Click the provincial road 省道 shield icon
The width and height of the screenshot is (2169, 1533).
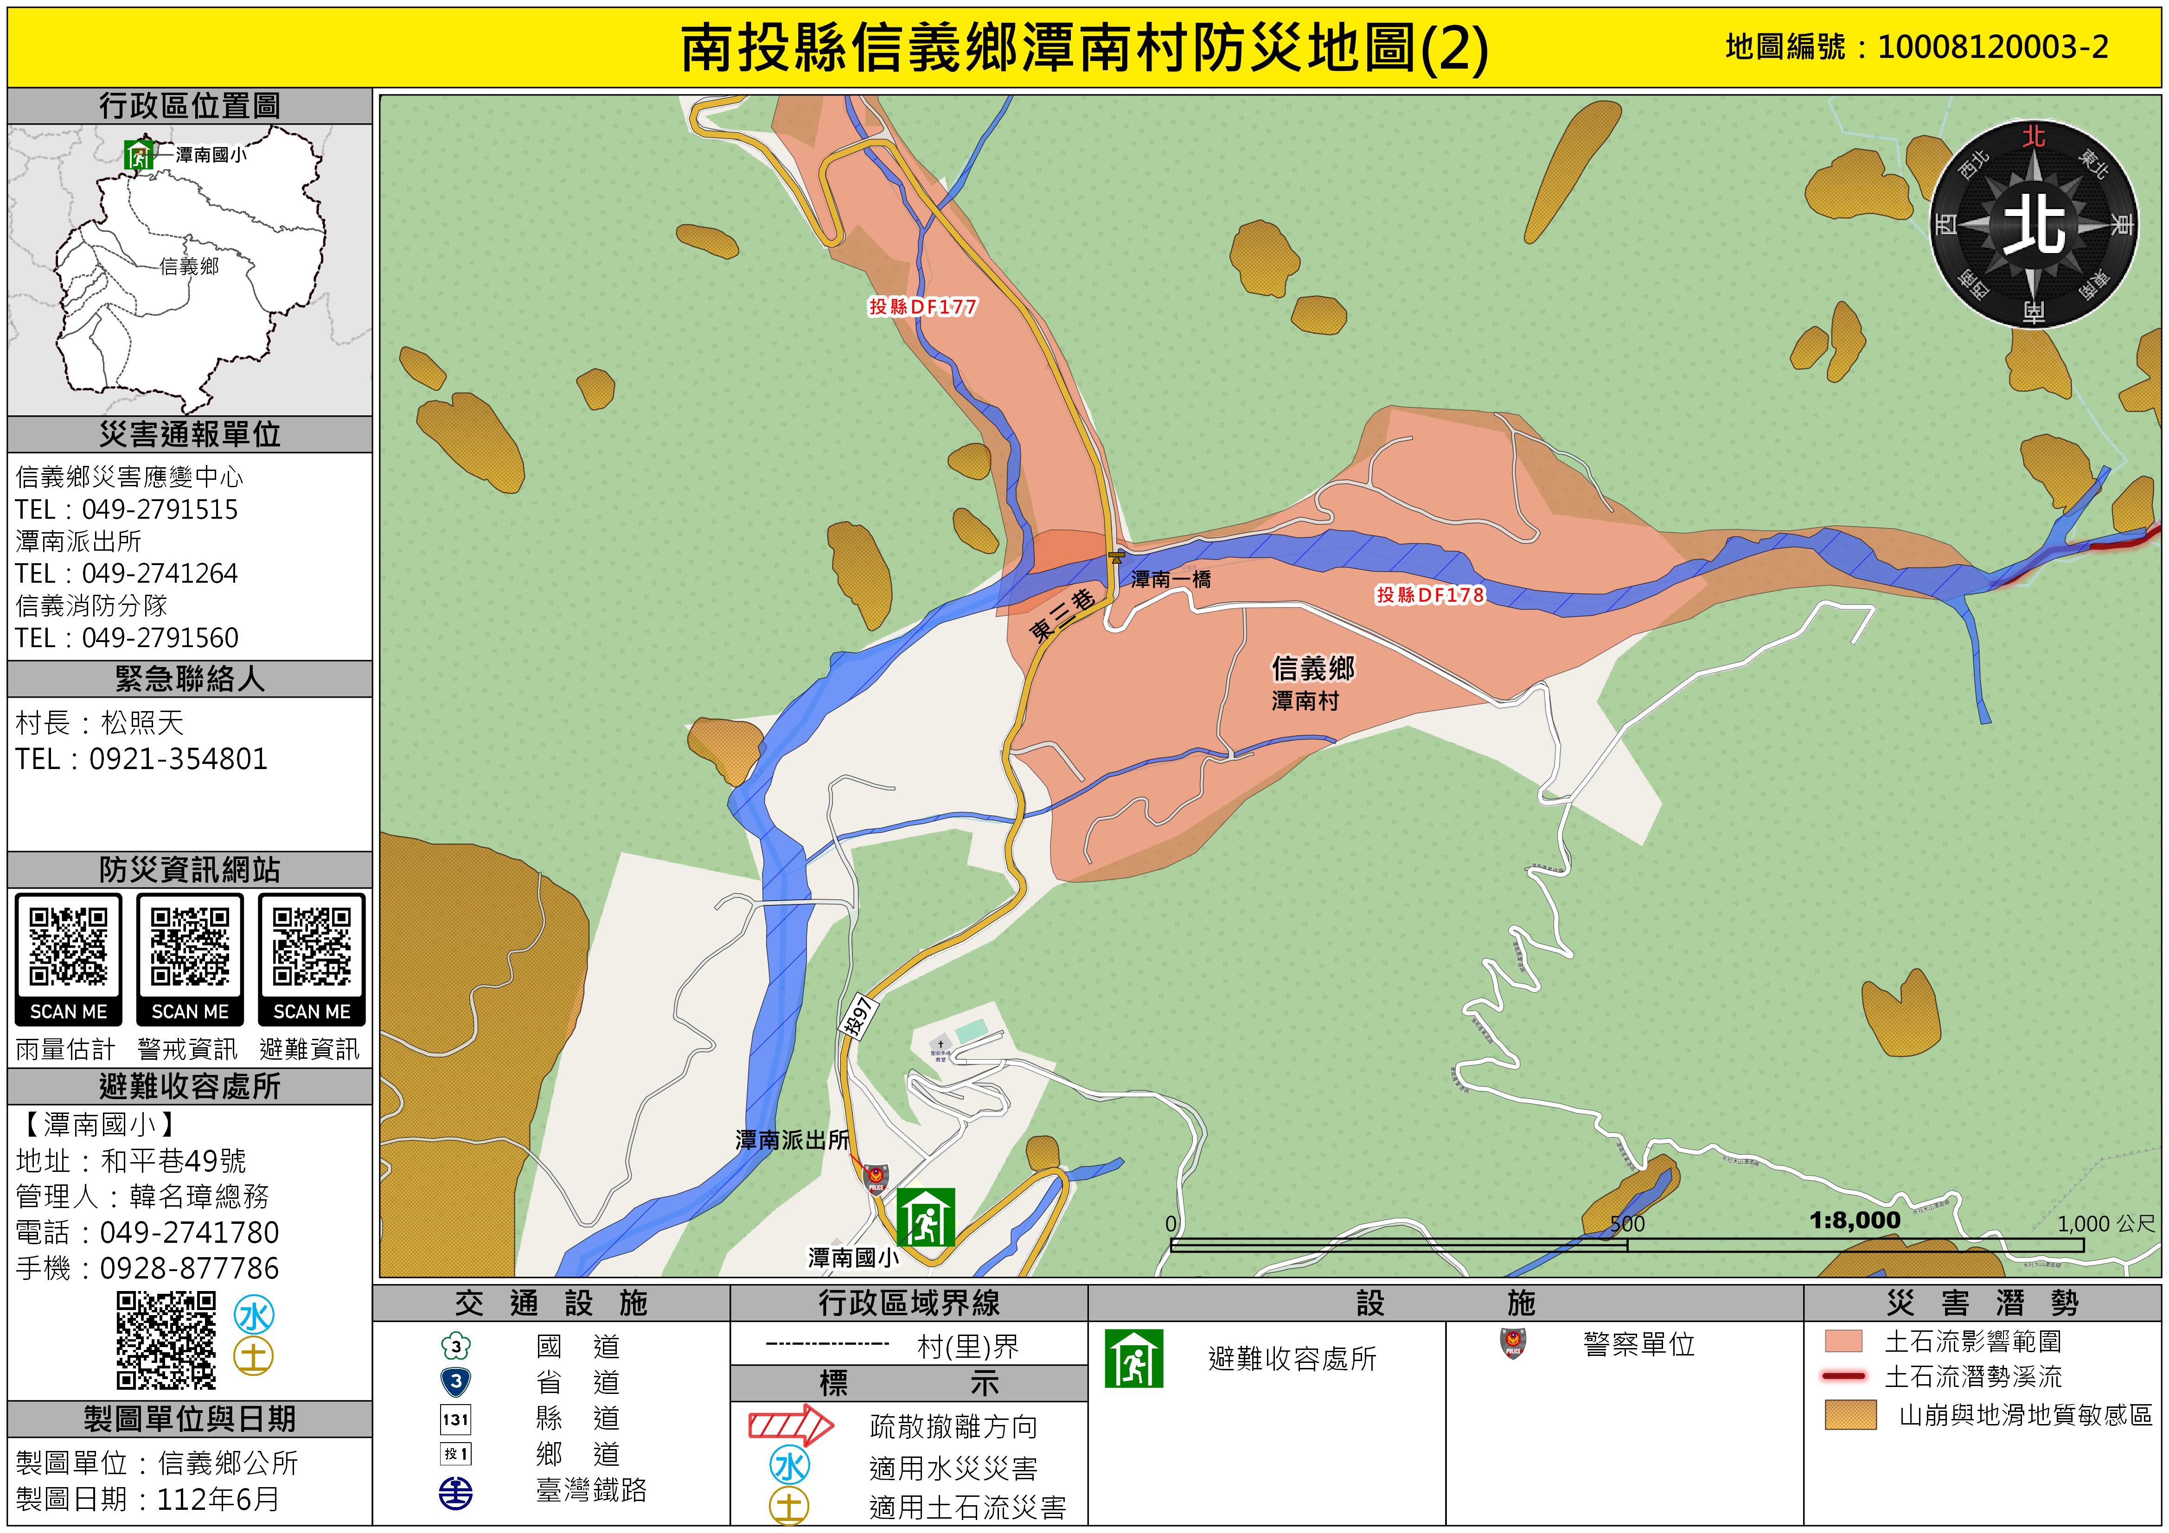point(455,1382)
